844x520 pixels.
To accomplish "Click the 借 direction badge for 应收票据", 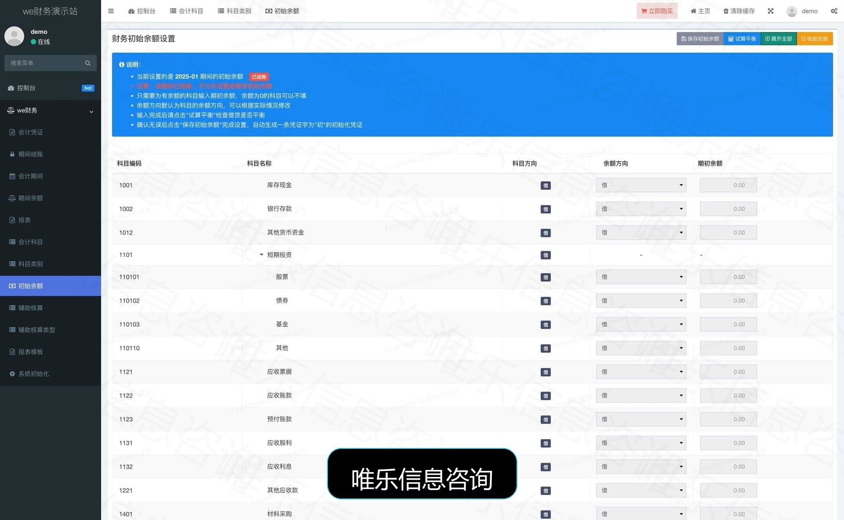I will point(546,372).
